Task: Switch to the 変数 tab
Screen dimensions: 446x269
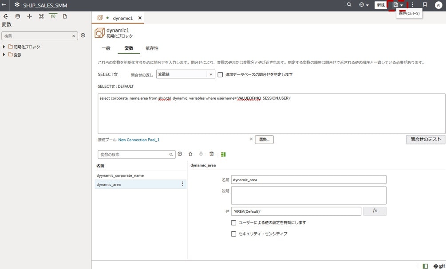Action: coord(129,48)
